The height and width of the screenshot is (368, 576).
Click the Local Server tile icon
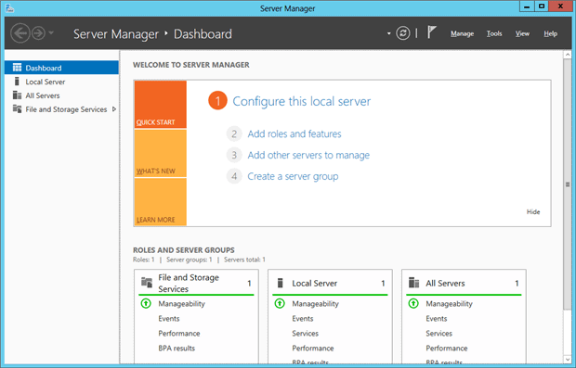click(281, 283)
